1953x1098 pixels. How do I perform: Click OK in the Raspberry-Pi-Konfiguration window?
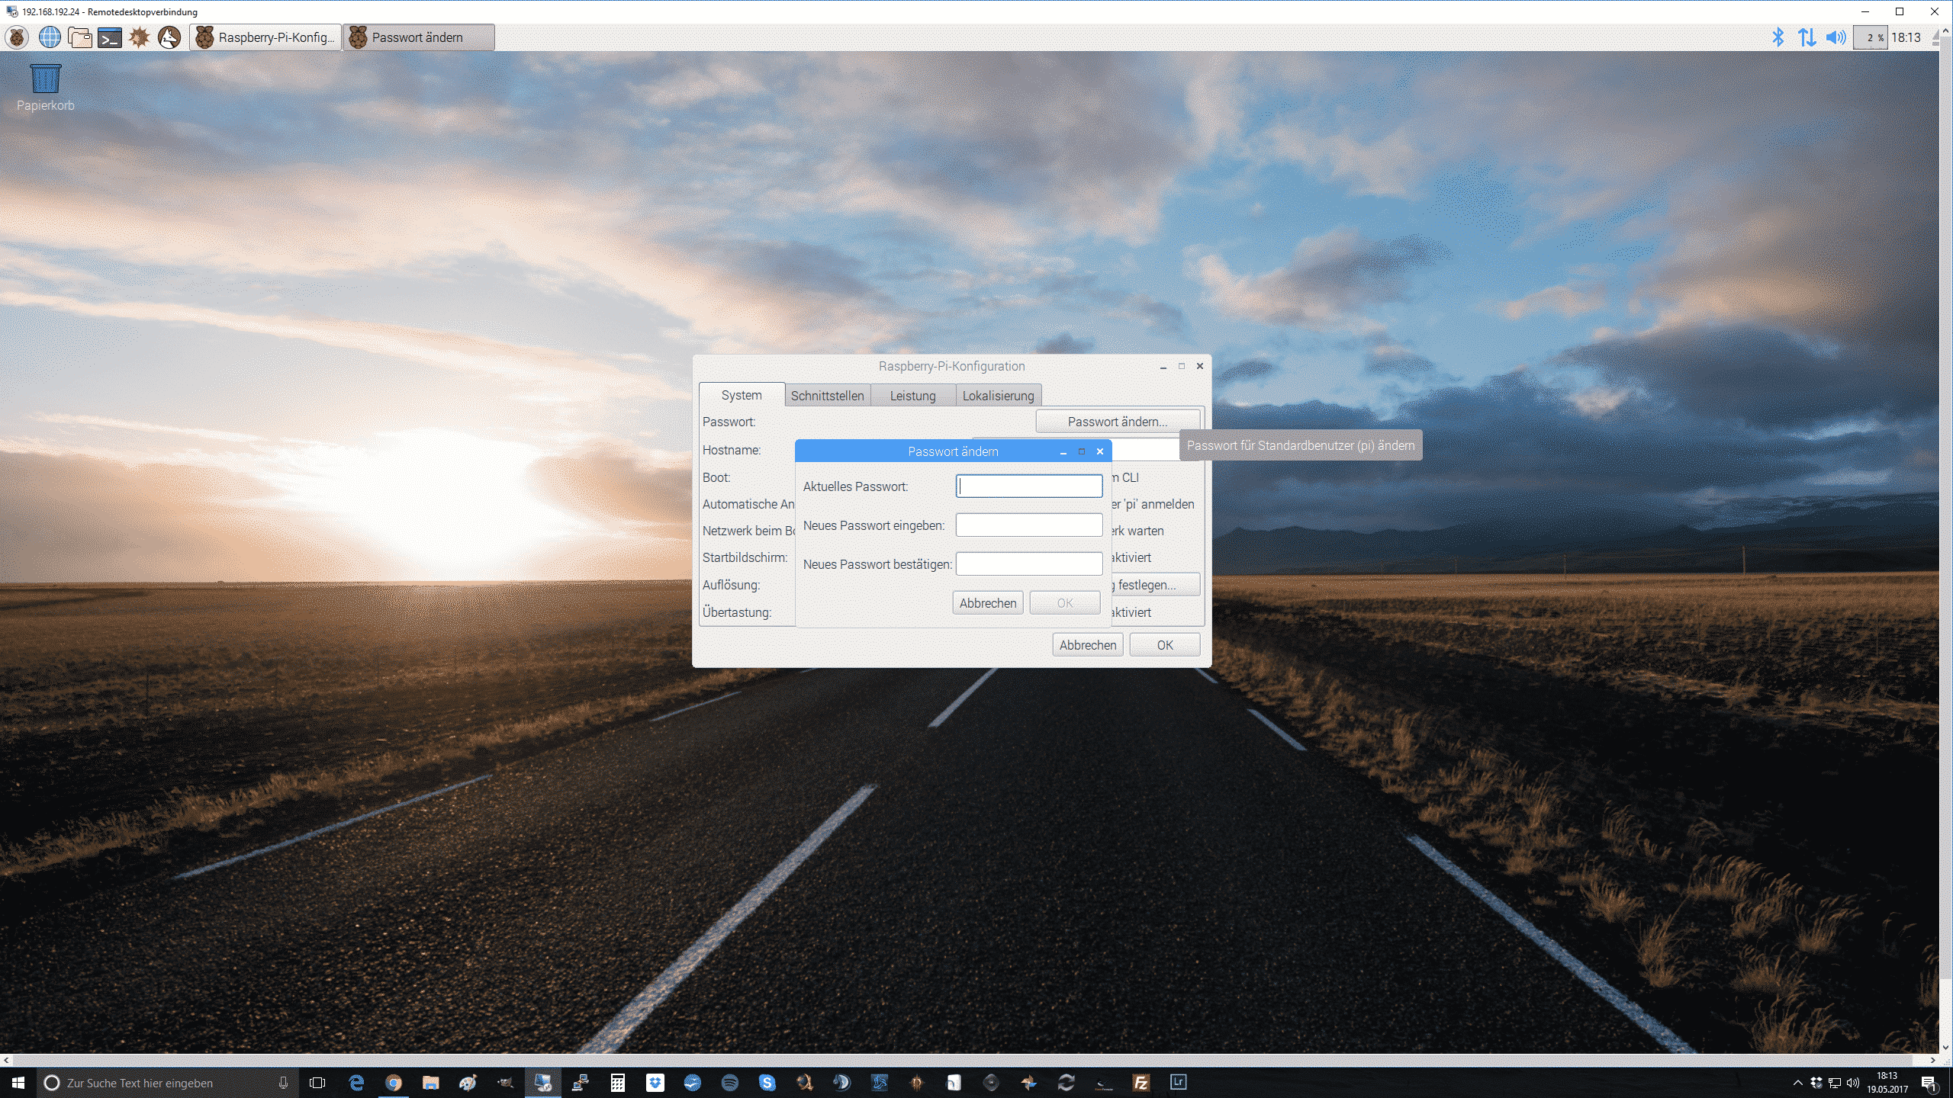[x=1164, y=645]
